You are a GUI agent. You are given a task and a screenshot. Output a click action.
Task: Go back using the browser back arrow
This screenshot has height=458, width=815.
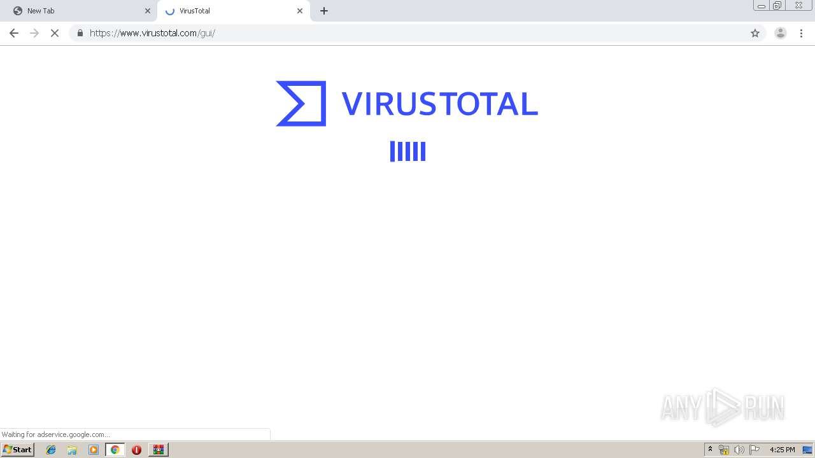[14, 33]
